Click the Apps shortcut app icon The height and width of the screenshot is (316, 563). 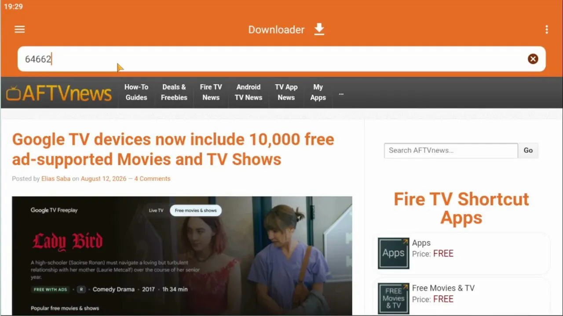click(x=394, y=253)
